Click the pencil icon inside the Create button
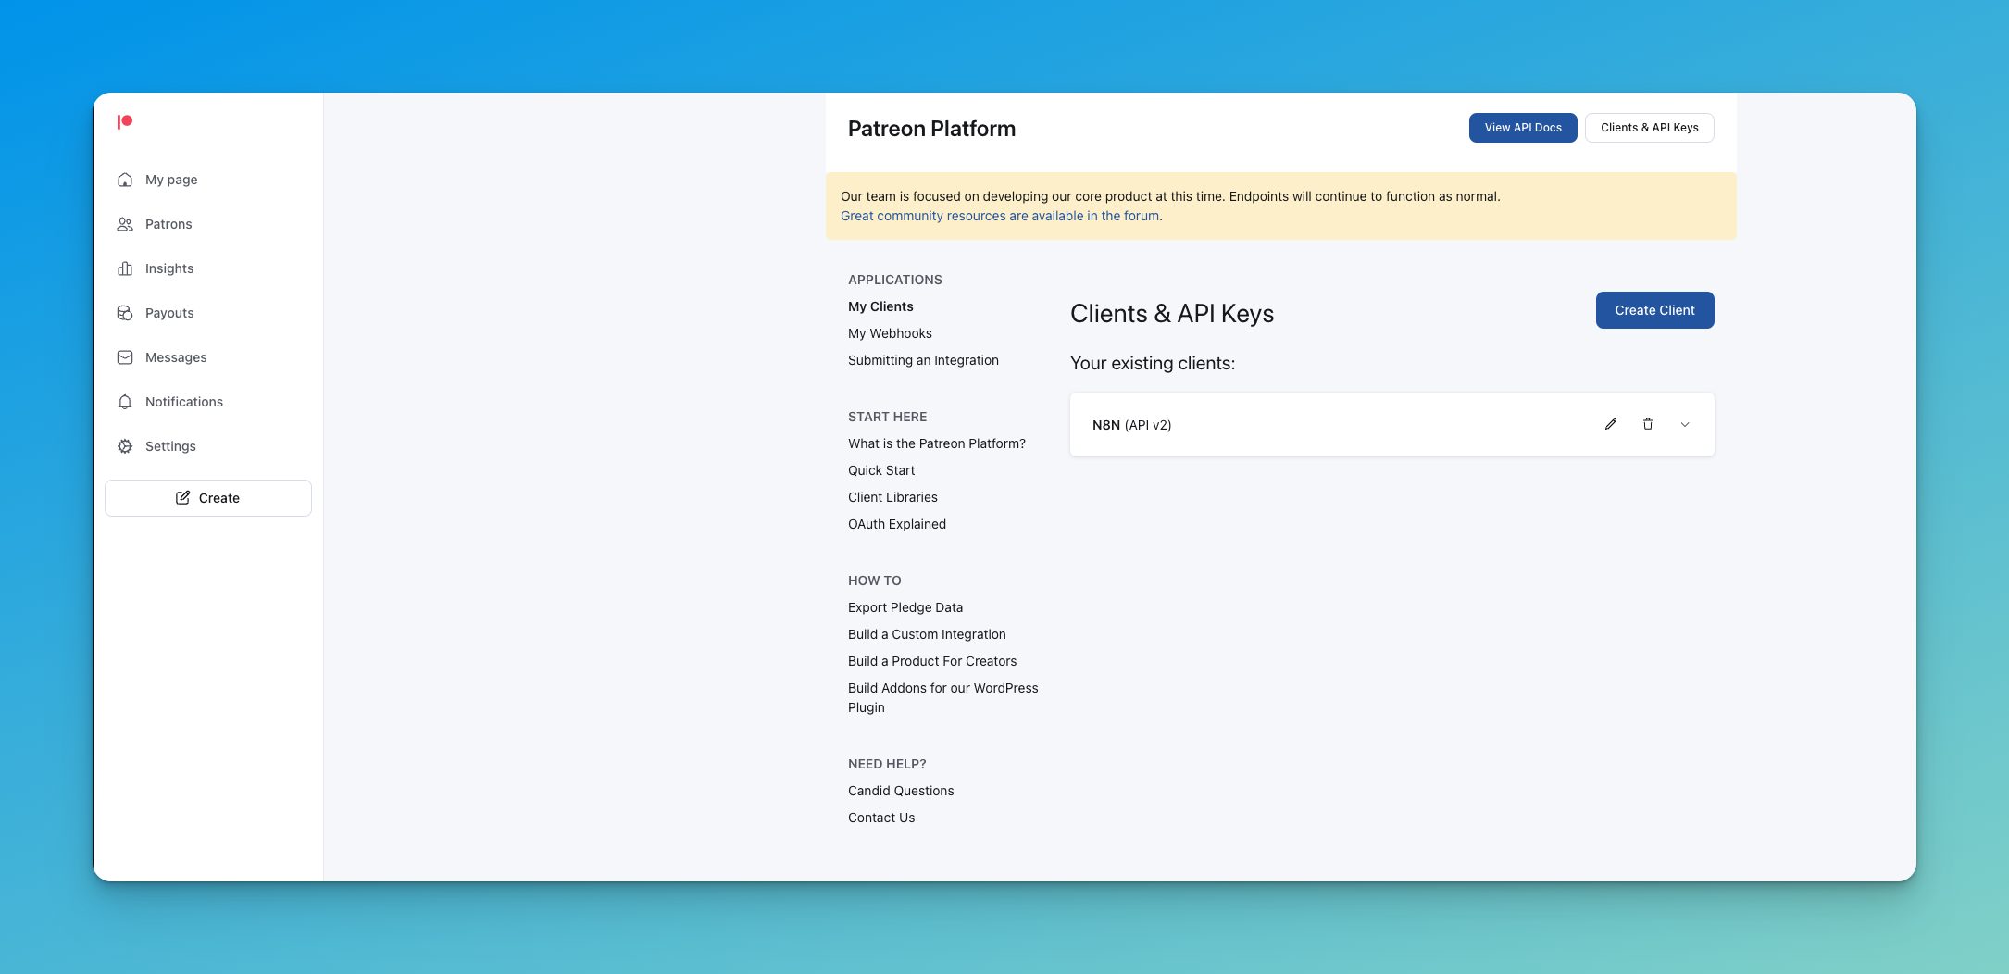 pos(183,498)
